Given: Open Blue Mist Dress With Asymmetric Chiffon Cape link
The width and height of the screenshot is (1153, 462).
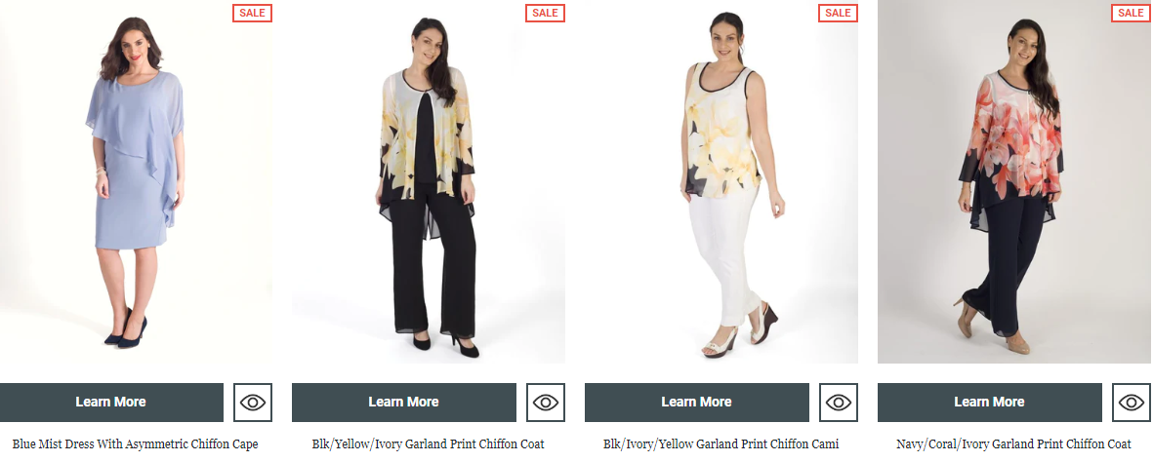Looking at the screenshot, I should (x=136, y=444).
